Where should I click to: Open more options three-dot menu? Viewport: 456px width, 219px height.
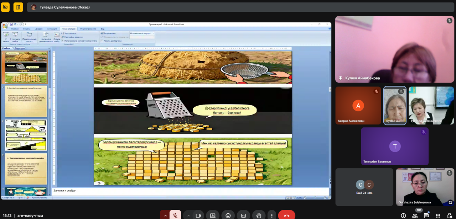pos(272,215)
